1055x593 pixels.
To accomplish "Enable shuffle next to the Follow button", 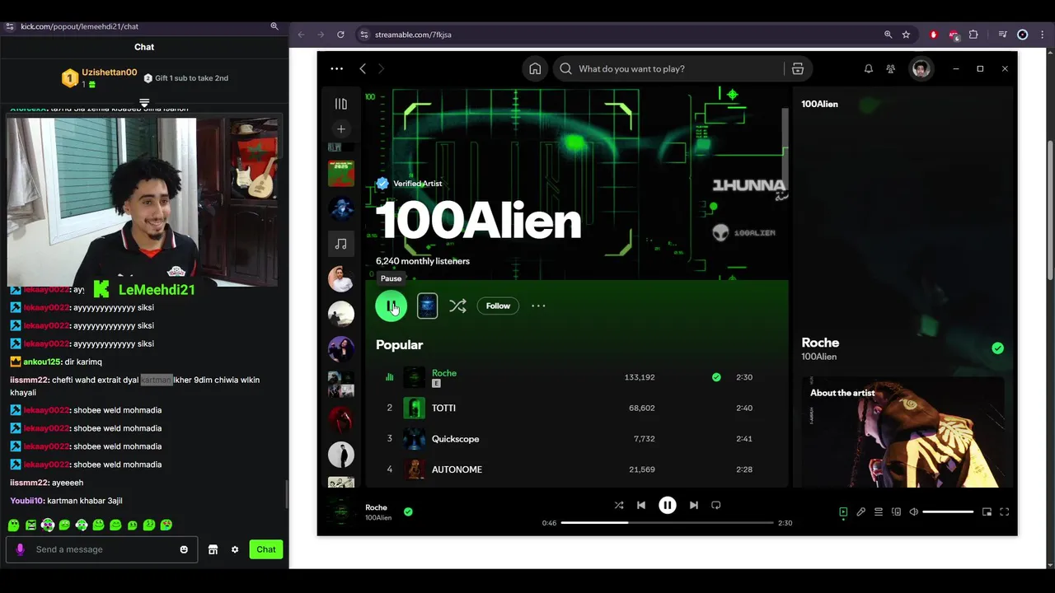I will [457, 306].
